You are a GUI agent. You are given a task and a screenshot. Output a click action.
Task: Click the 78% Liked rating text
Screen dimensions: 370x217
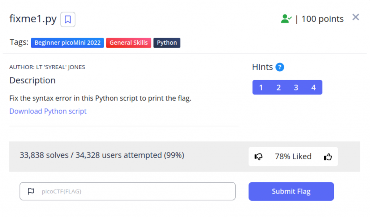click(x=293, y=156)
